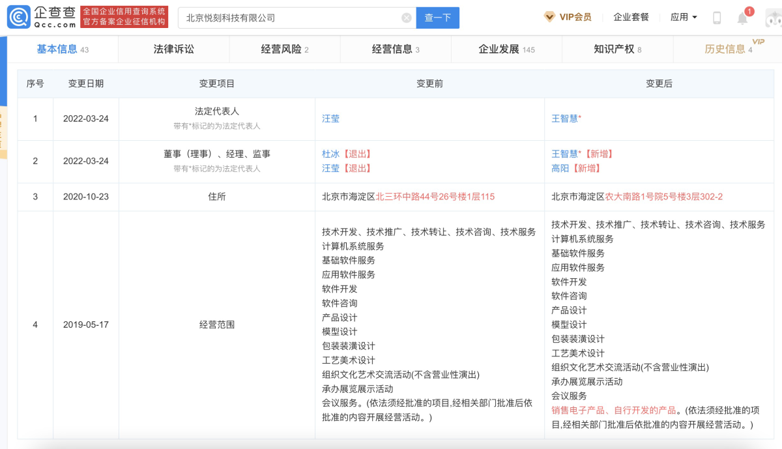782x449 pixels.
Task: Select the 经营范围 change item cell
Action: tap(217, 324)
